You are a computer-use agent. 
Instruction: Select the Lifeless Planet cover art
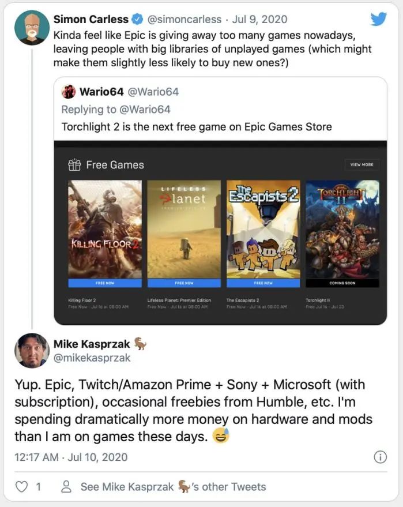coord(184,229)
